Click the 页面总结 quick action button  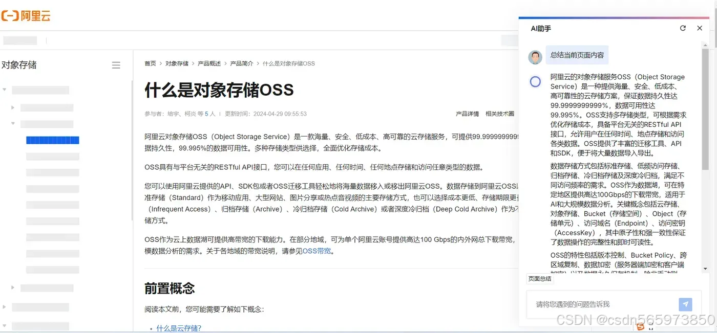pos(540,279)
